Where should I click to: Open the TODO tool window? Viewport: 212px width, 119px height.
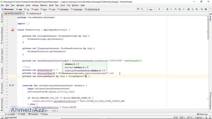(x=22, y=114)
